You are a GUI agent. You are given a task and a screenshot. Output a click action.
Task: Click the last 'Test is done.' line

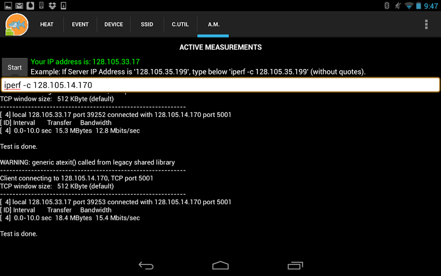19,233
